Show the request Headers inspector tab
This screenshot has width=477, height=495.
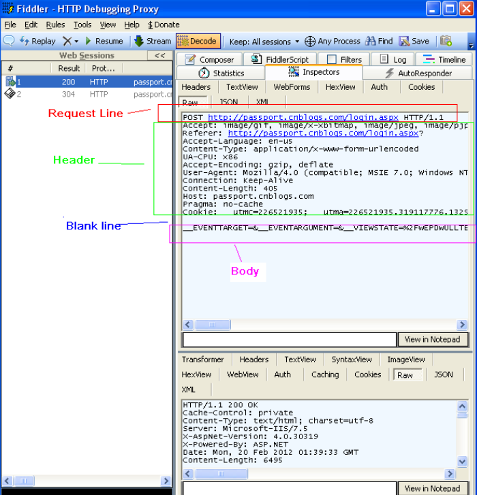[x=196, y=87]
